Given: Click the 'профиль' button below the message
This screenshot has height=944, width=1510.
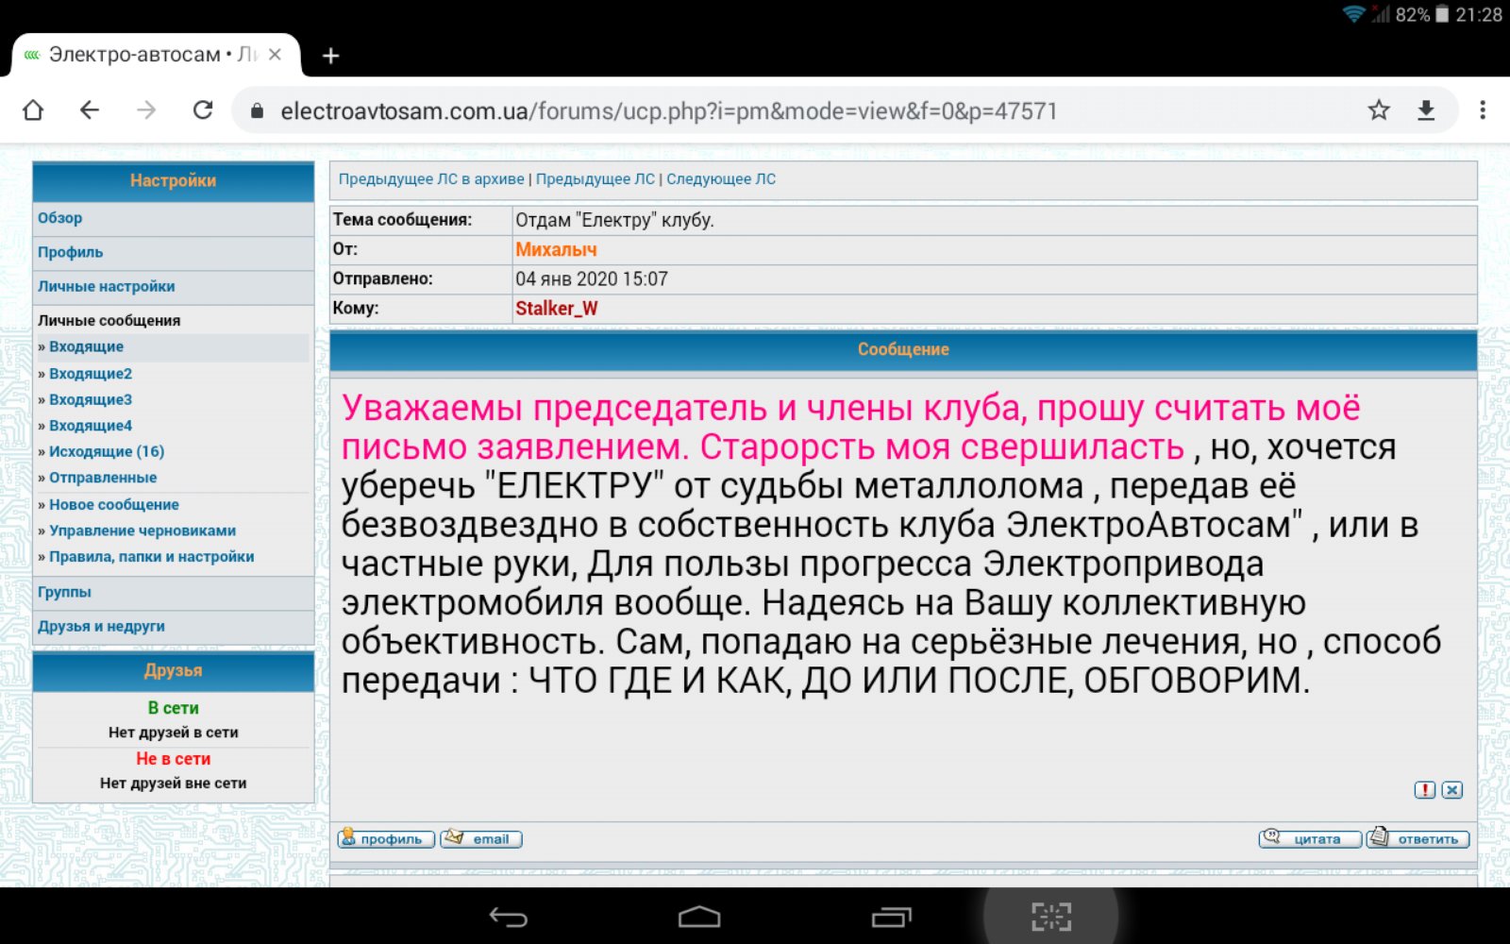Looking at the screenshot, I should tap(386, 838).
